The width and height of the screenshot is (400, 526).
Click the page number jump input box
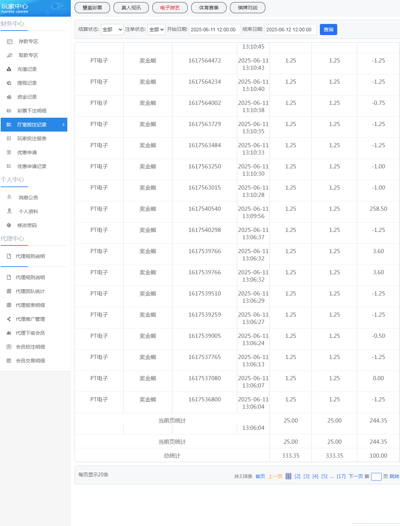point(376,477)
